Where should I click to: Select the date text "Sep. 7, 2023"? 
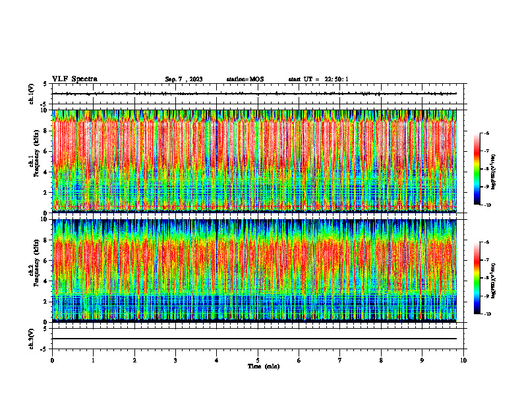[184, 79]
